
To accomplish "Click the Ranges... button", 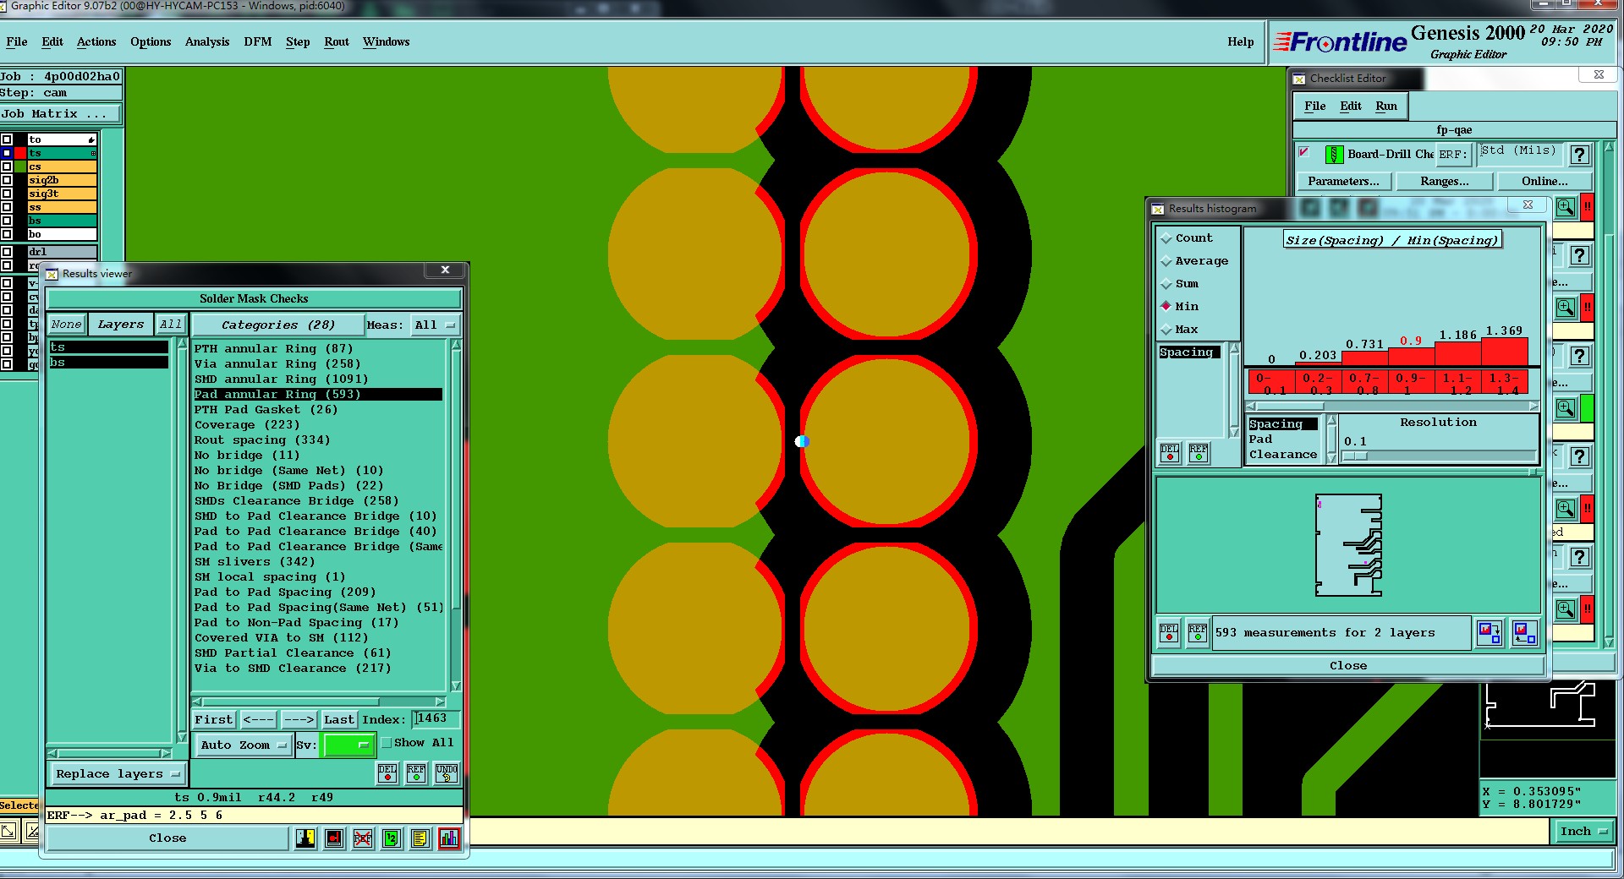I will click(1445, 181).
